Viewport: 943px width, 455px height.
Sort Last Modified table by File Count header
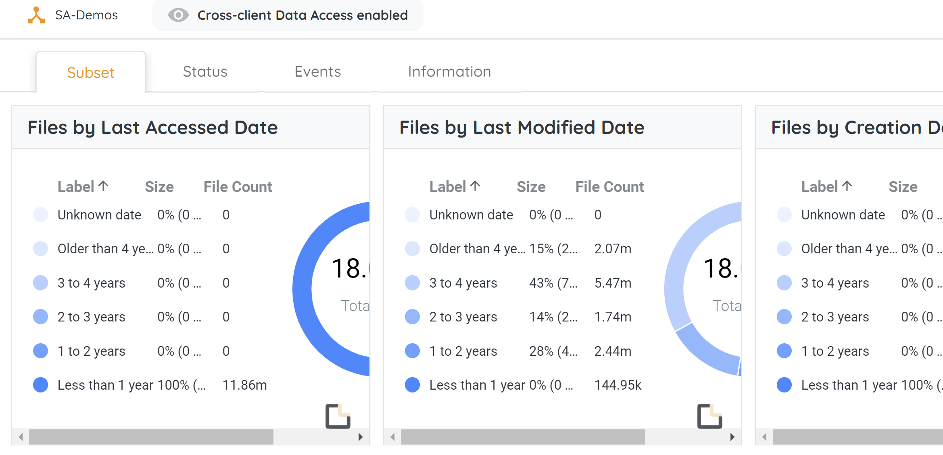pyautogui.click(x=609, y=187)
